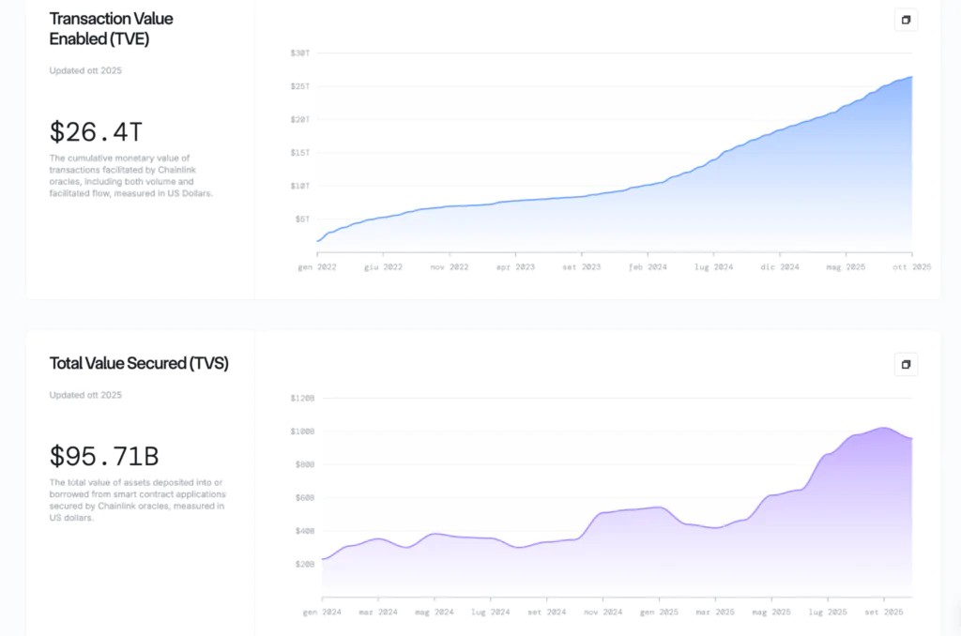Select the nov 2024 x-axis label
961x636 pixels.
(x=603, y=612)
